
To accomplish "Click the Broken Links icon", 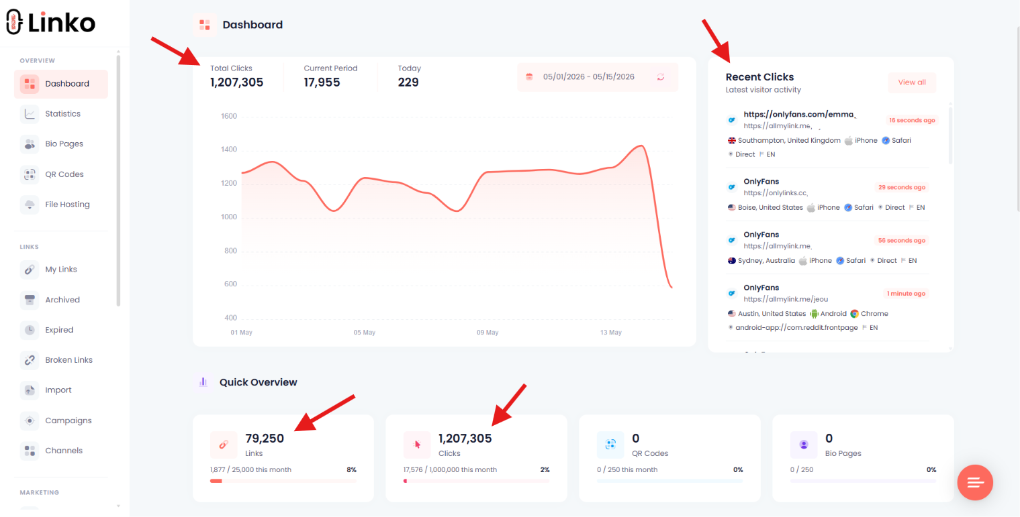I will 30,360.
